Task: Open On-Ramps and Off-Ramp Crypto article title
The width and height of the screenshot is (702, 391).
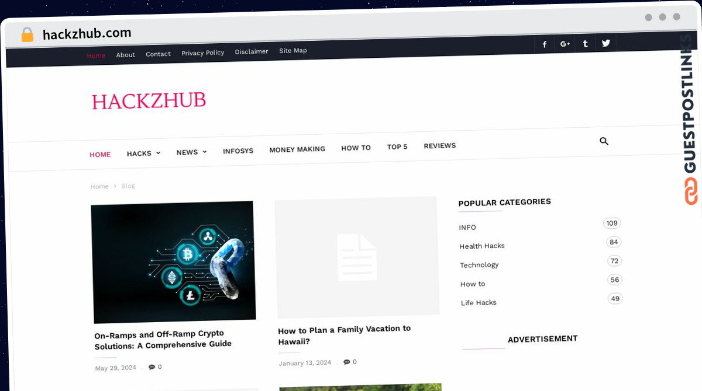Action: click(163, 340)
